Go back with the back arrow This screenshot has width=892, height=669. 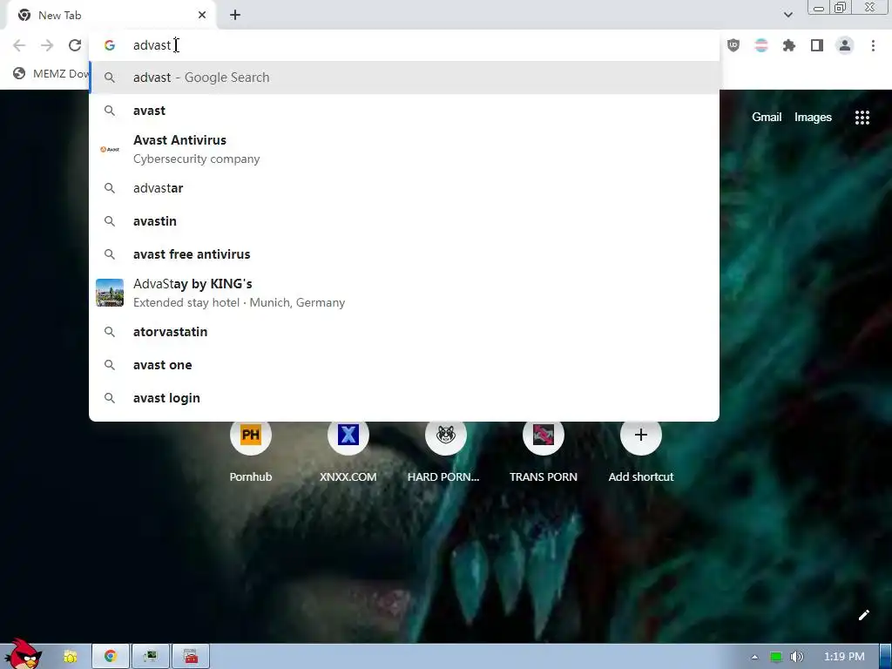coord(19,45)
